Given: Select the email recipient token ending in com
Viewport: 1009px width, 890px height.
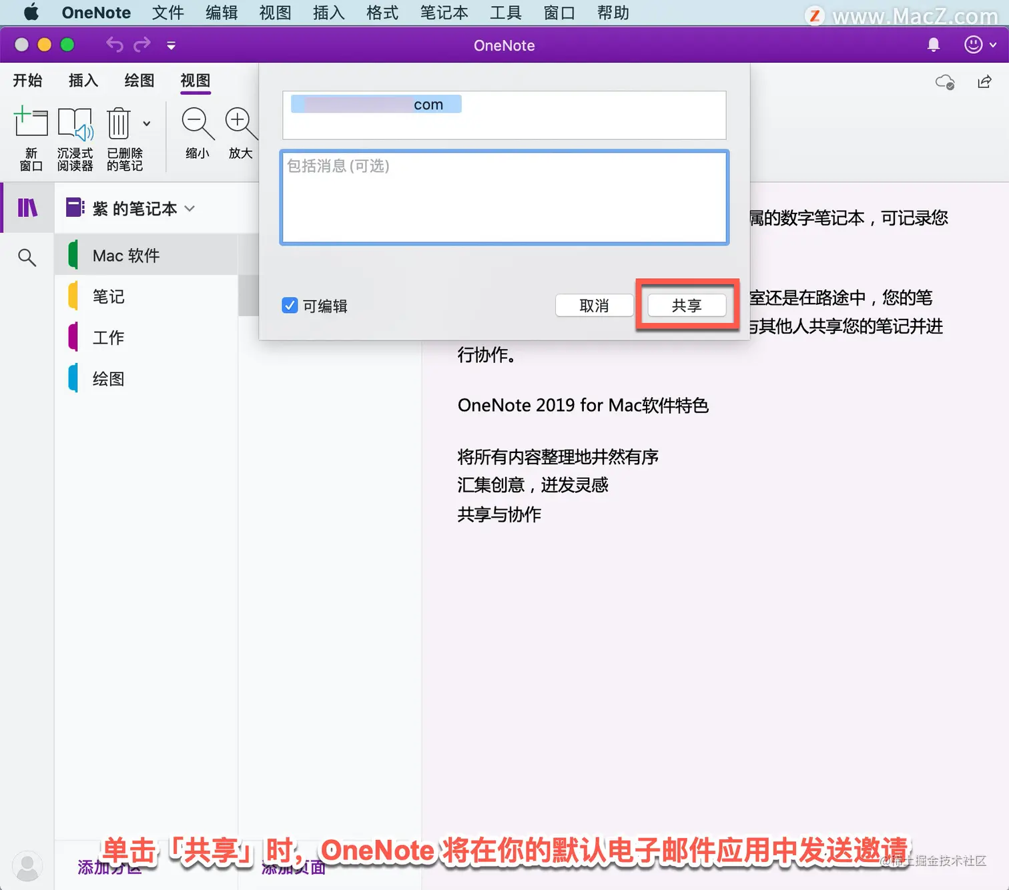Looking at the screenshot, I should (x=376, y=104).
